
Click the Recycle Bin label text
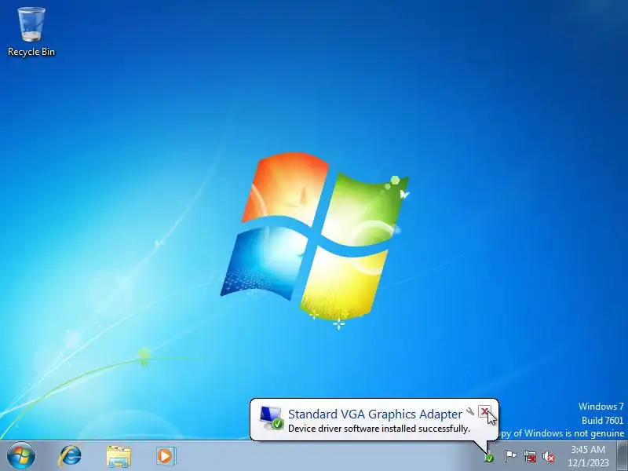pyautogui.click(x=31, y=52)
